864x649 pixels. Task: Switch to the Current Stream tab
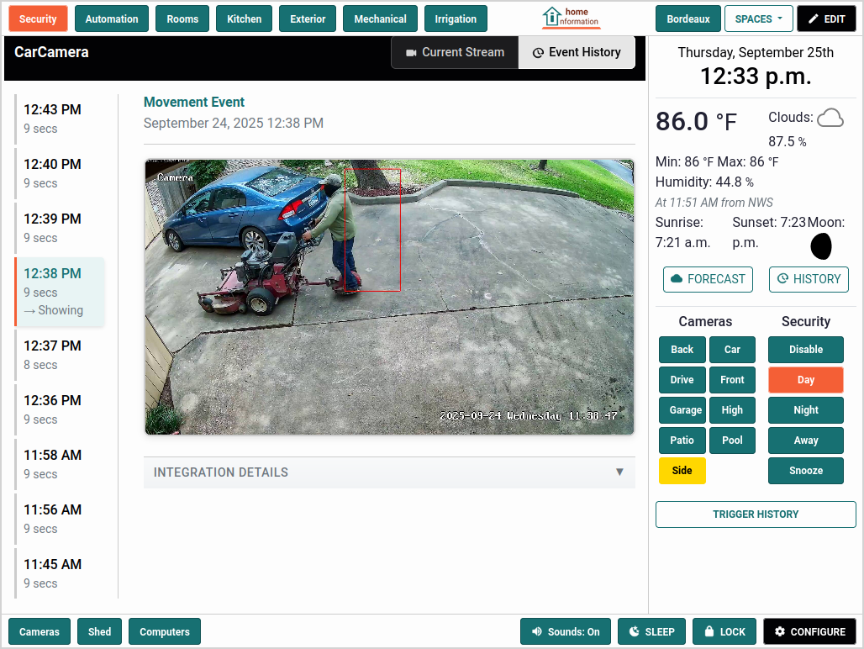click(455, 52)
